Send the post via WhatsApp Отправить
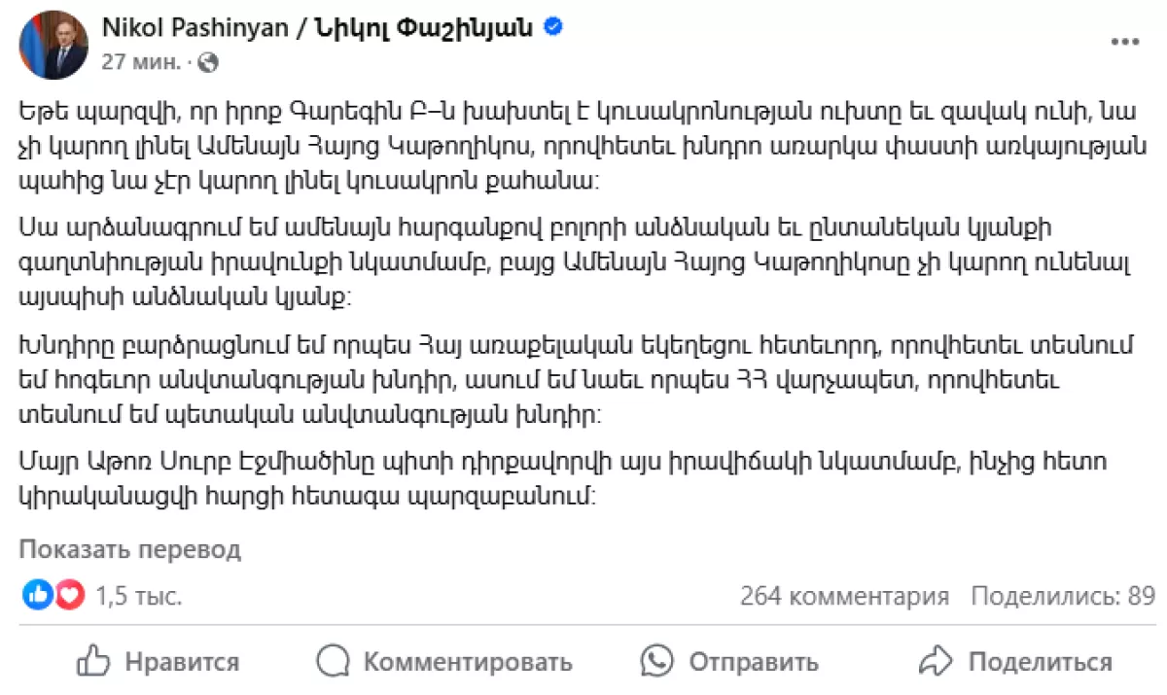The width and height of the screenshot is (1167, 695). [x=729, y=662]
